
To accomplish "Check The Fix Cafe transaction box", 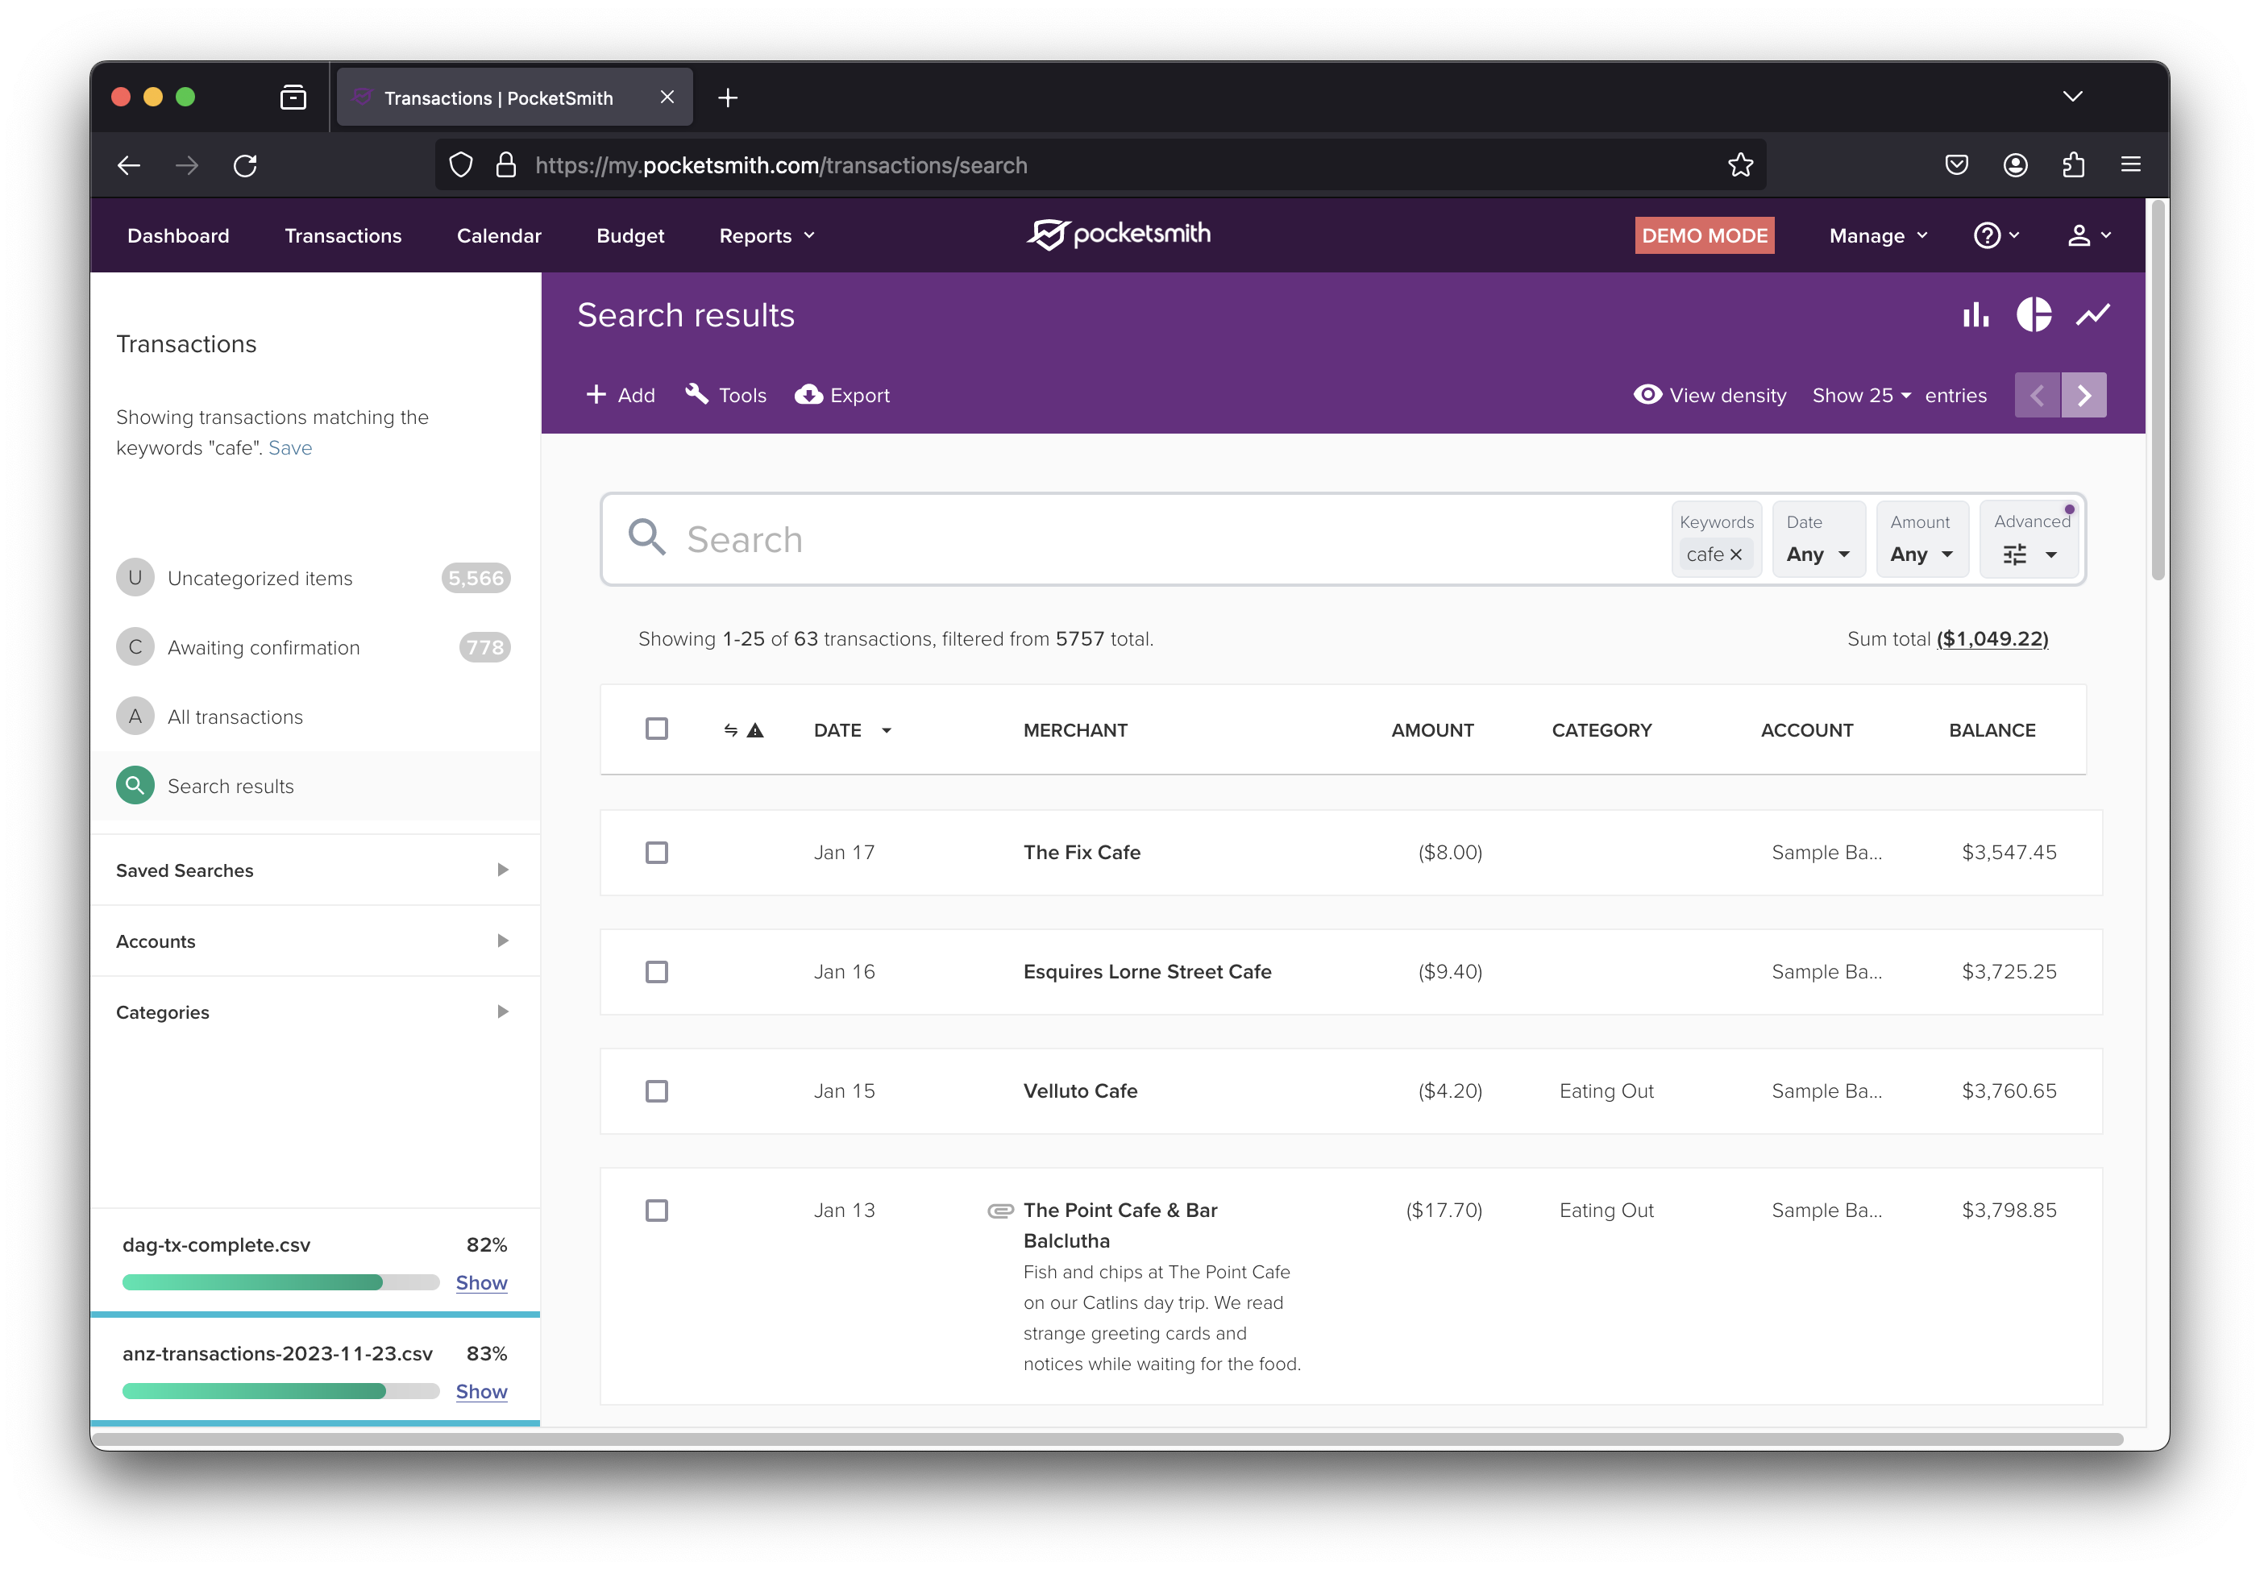I will coord(656,852).
